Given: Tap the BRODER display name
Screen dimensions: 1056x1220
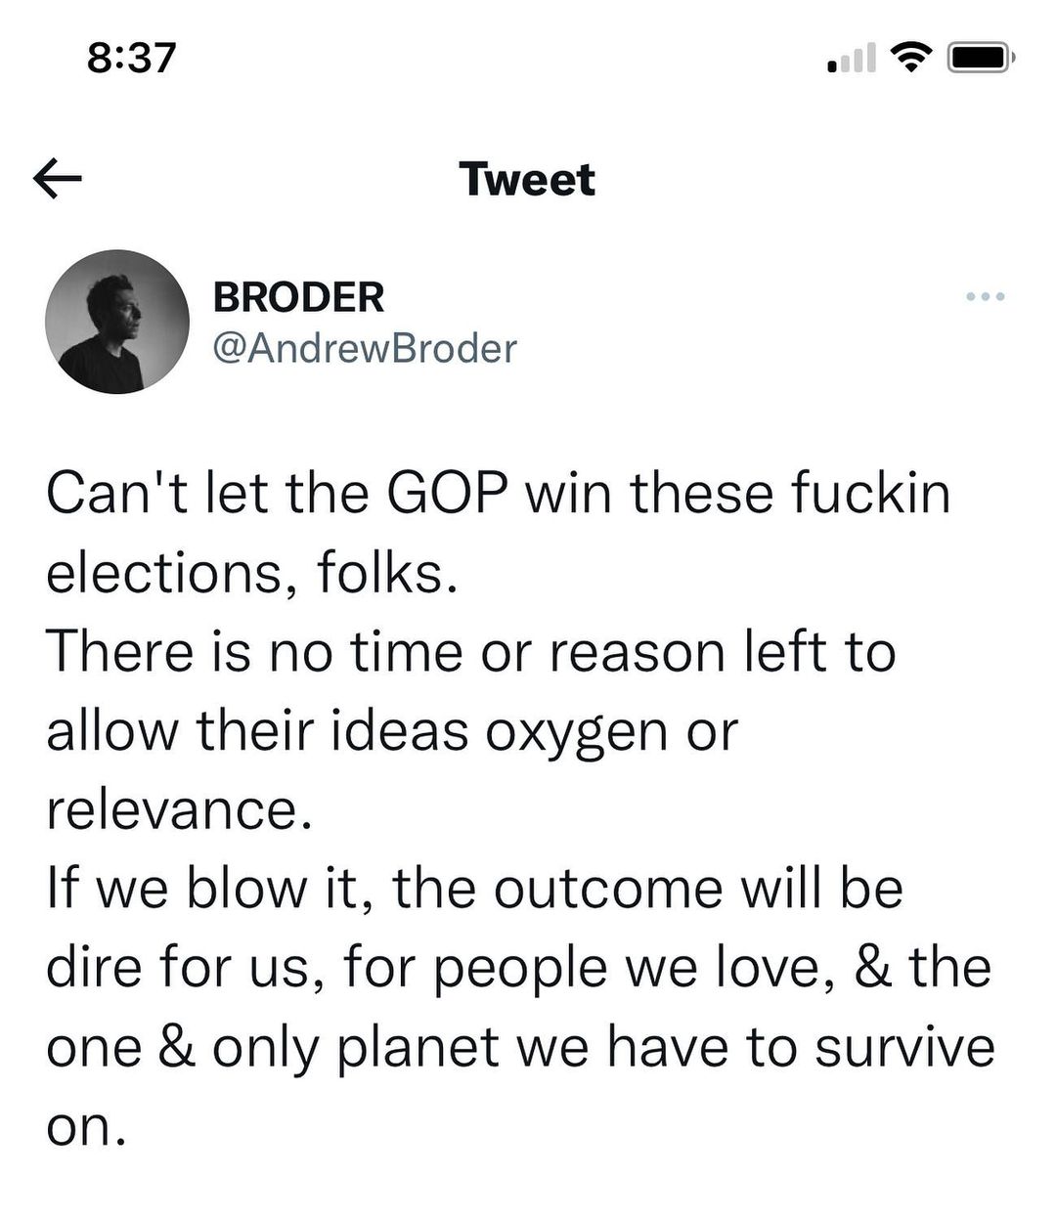Looking at the screenshot, I should (298, 297).
